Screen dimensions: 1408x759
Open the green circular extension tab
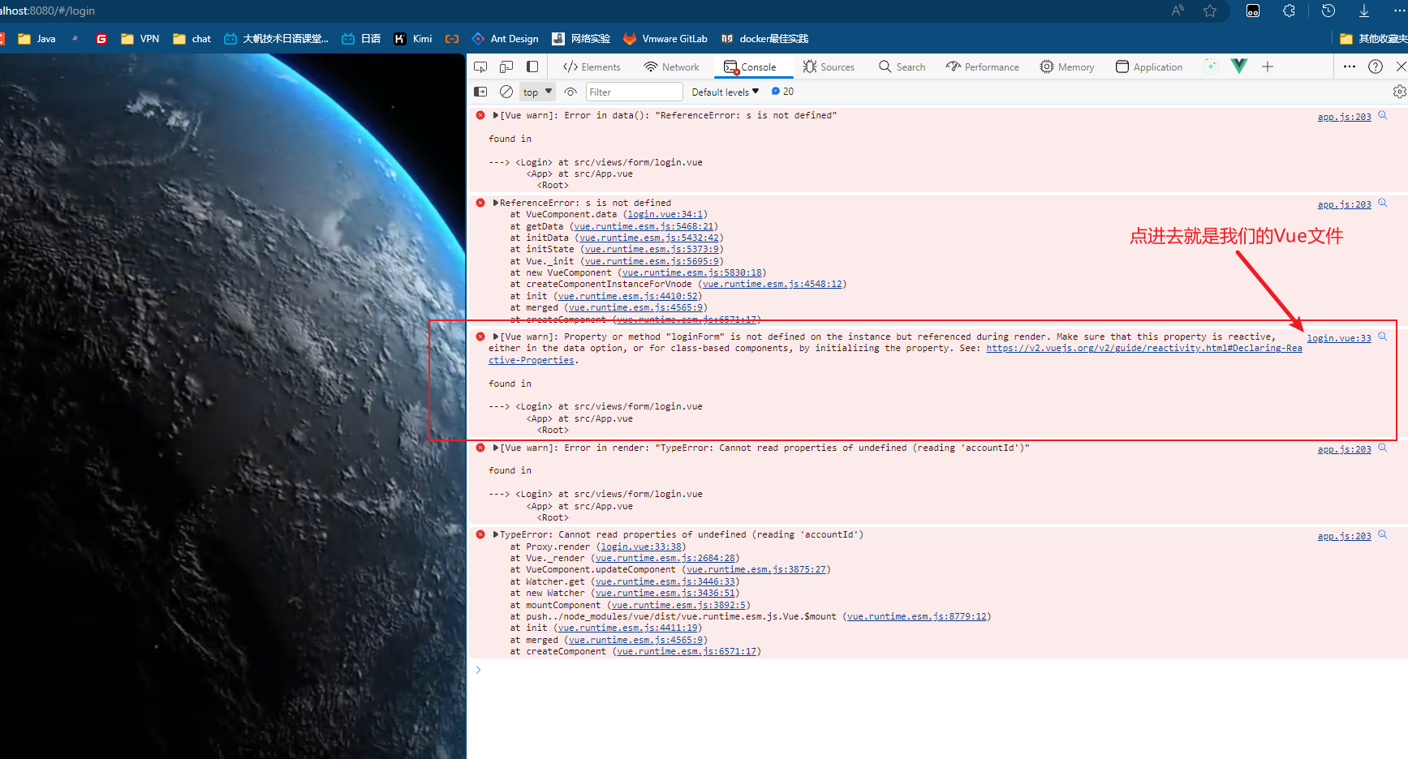(x=1211, y=66)
